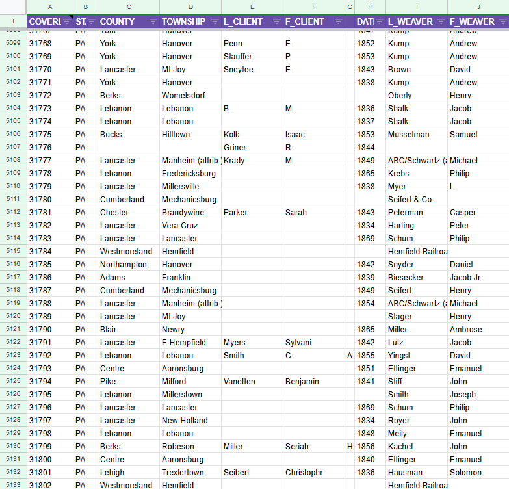This screenshot has width=509, height=489.
Task: Click cell 'Bucks' county
Action: 129,135
